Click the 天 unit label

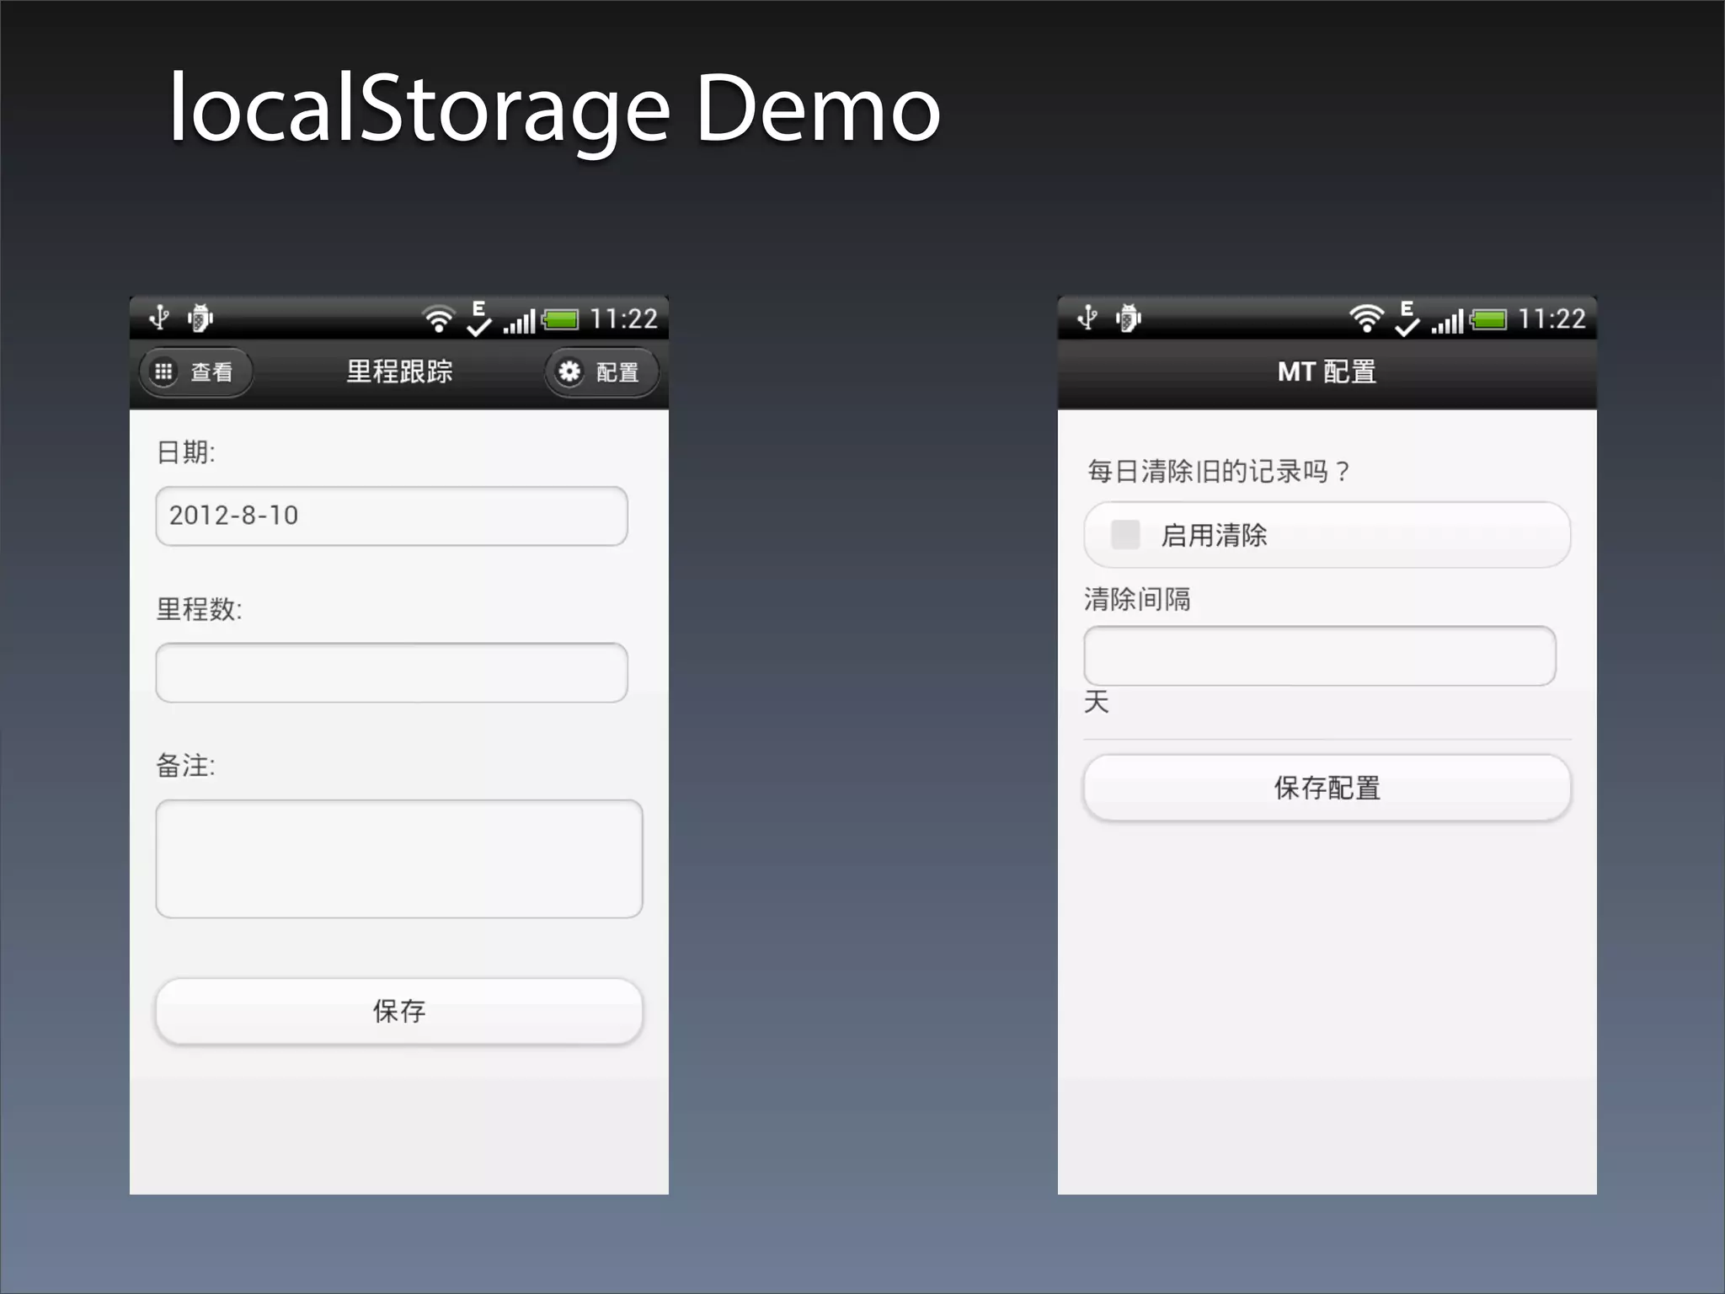[1097, 702]
